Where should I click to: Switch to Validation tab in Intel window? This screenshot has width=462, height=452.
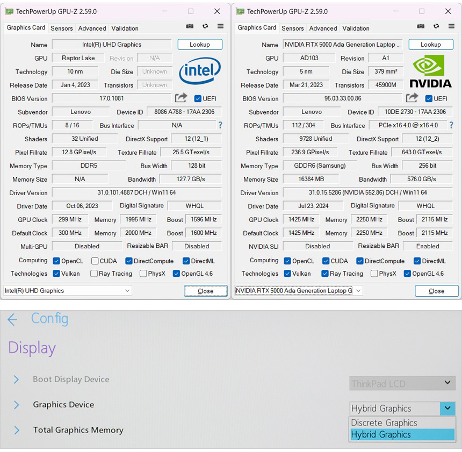click(x=125, y=28)
